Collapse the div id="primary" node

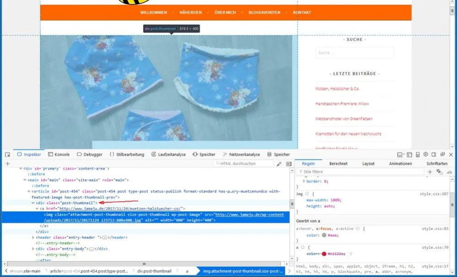pos(21,168)
